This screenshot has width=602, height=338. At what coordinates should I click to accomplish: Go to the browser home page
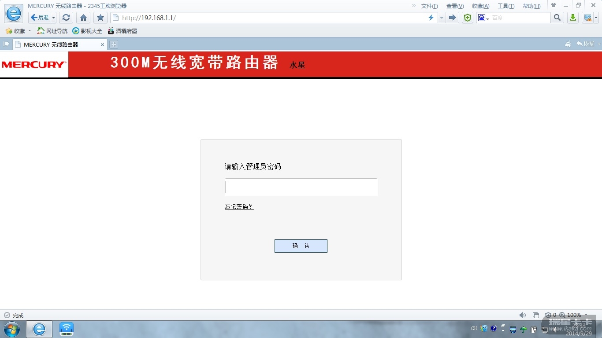click(83, 18)
